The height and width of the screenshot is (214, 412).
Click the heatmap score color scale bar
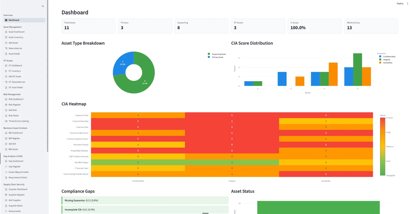[x=383, y=147]
